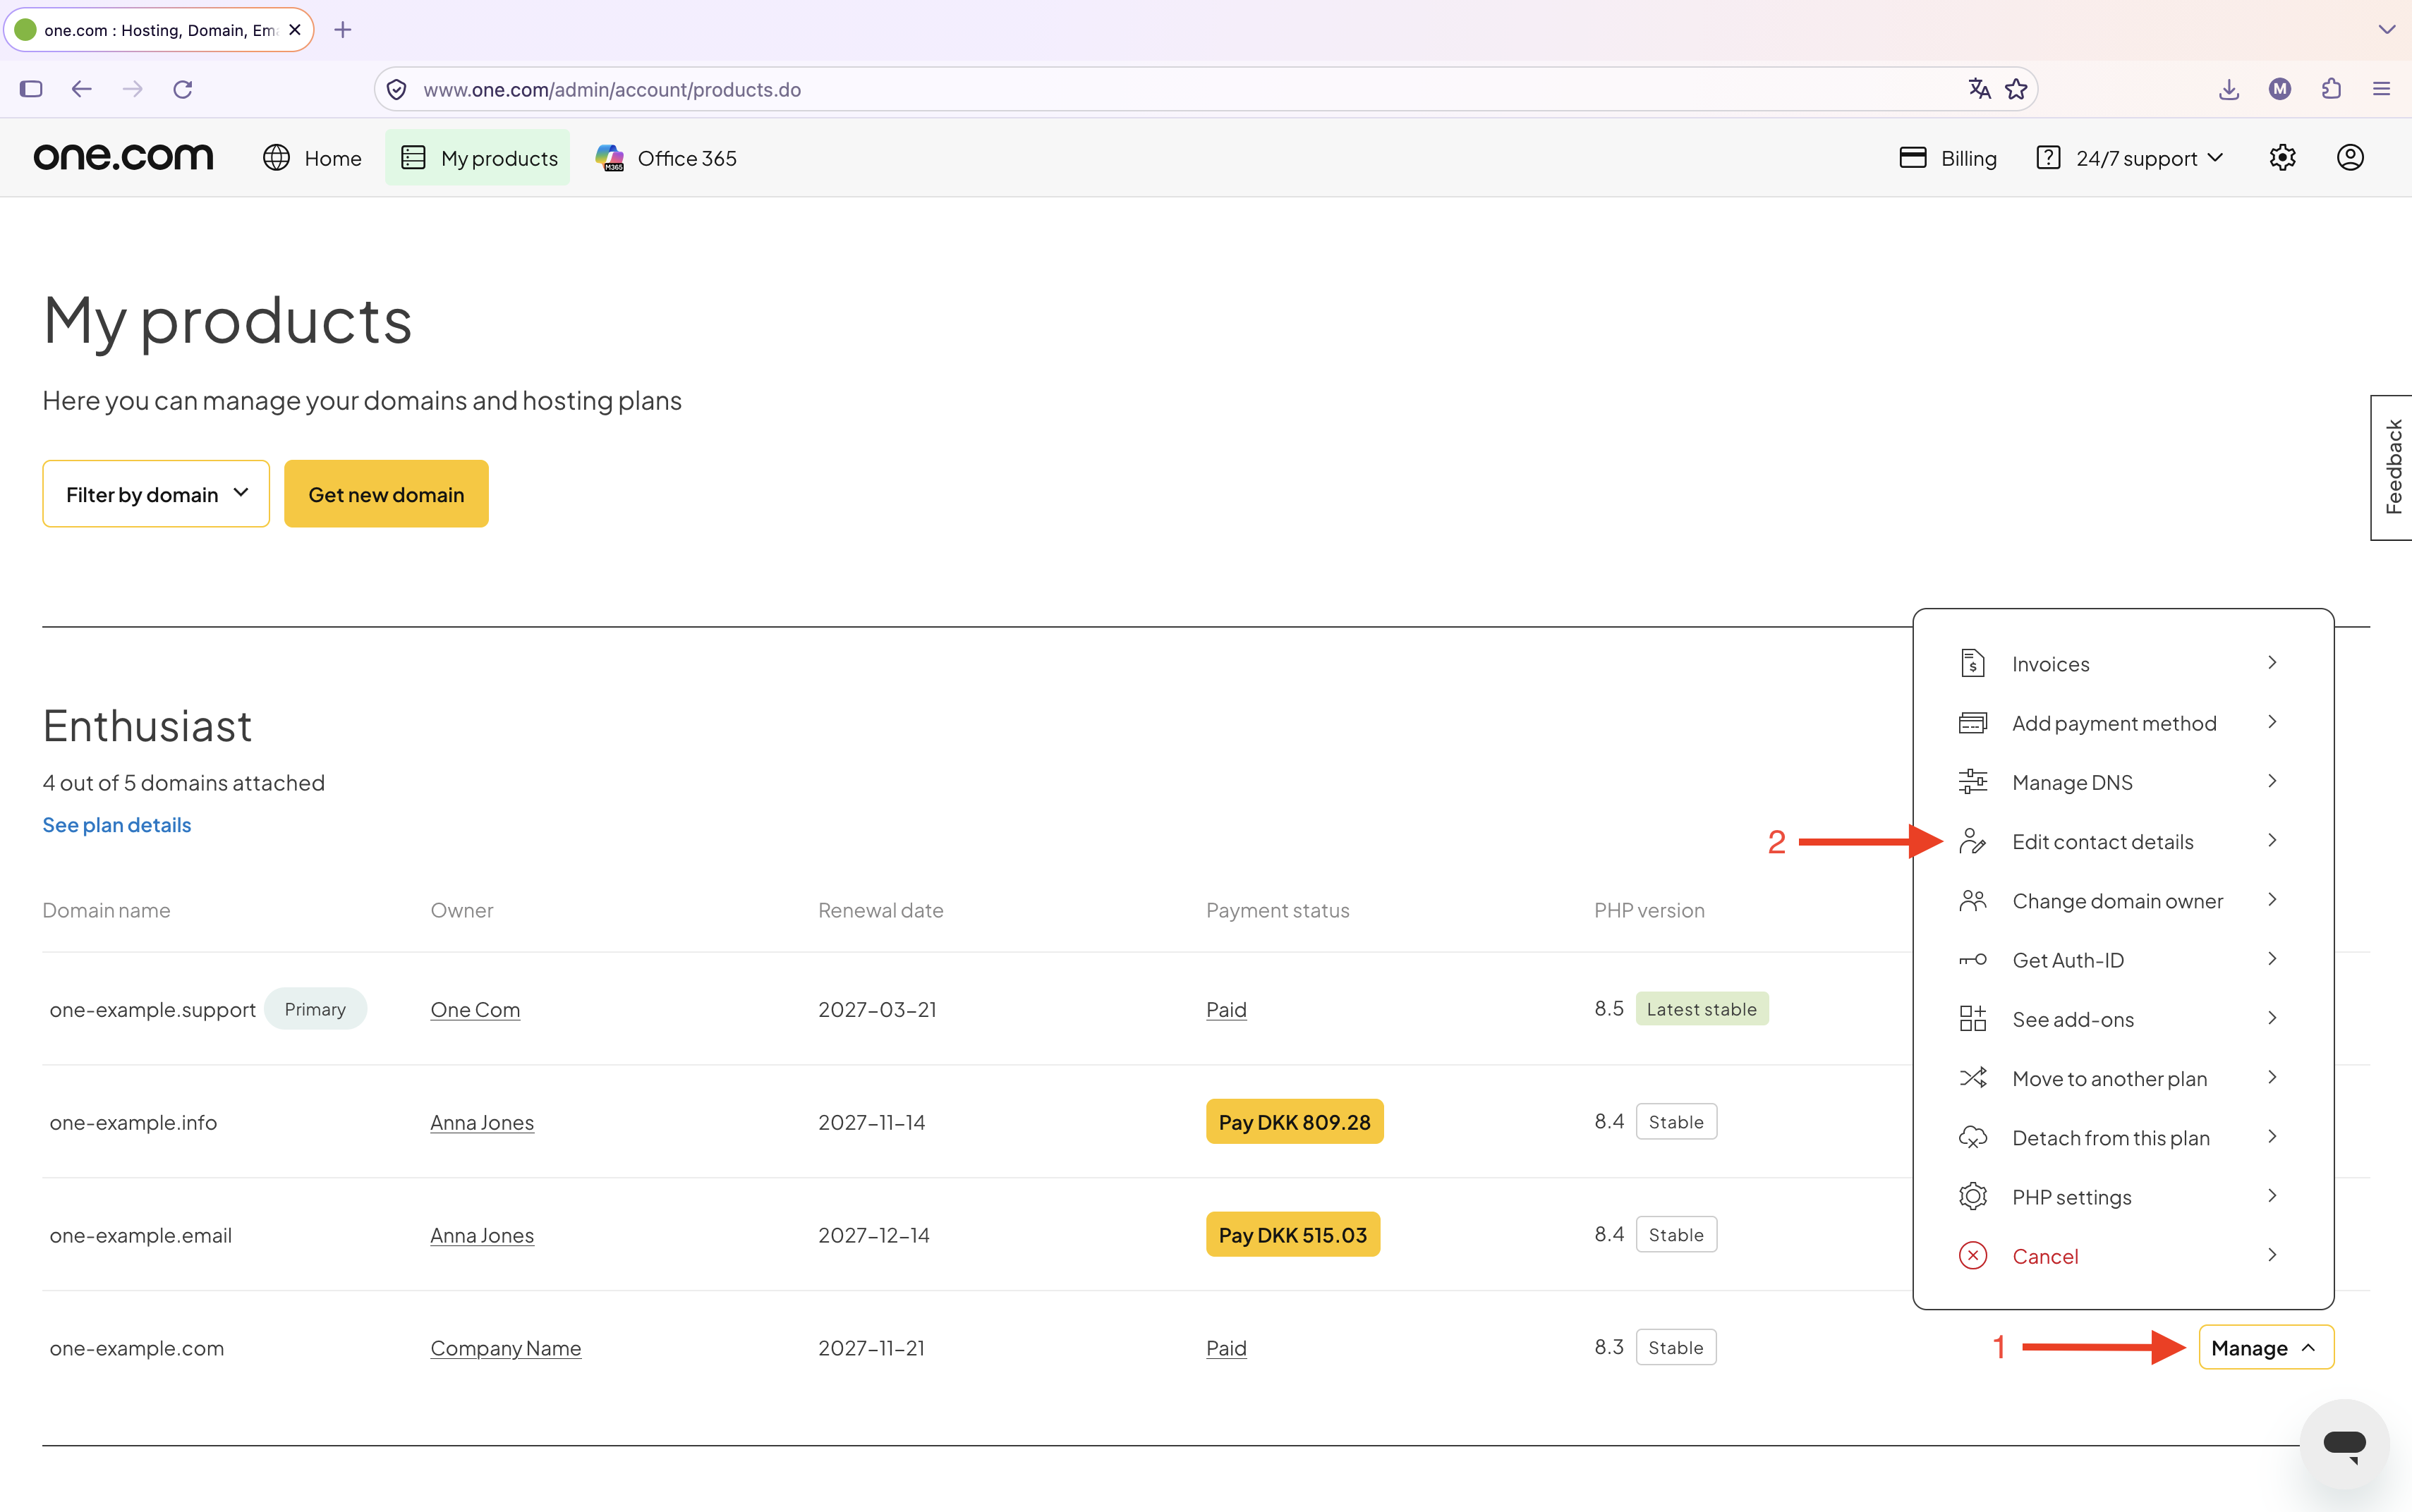Open a new browser tab

point(342,30)
